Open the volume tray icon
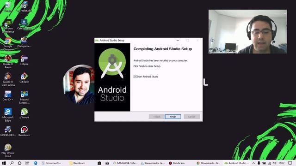The width and height of the screenshot is (296, 166). tap(274, 163)
